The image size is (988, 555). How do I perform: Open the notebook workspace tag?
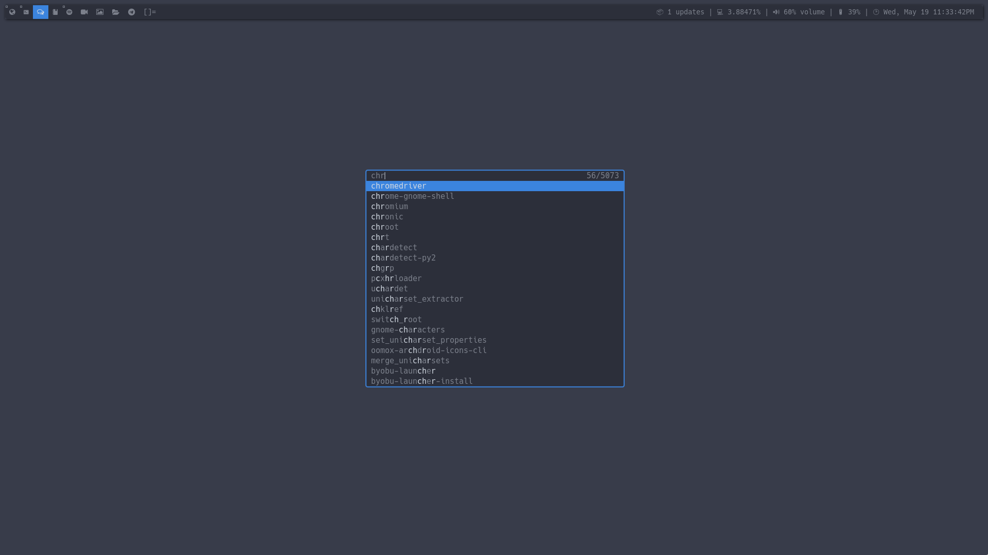tap(55, 12)
